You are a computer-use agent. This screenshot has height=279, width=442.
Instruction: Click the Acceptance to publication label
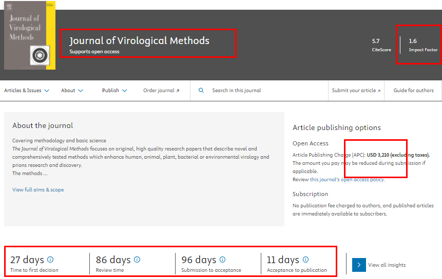tap(297, 270)
